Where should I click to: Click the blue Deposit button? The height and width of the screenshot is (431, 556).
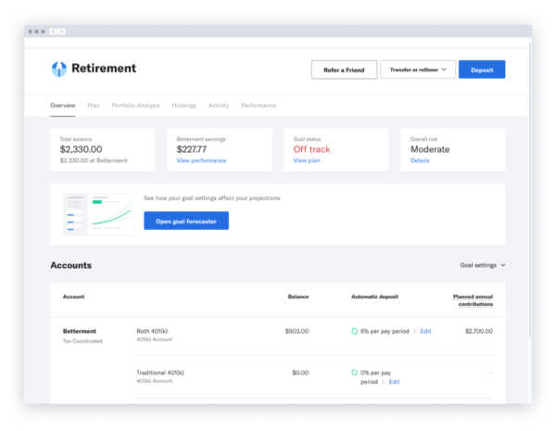(x=482, y=70)
